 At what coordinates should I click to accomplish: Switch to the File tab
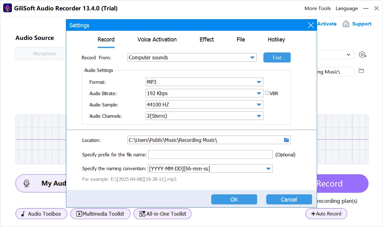click(x=241, y=40)
